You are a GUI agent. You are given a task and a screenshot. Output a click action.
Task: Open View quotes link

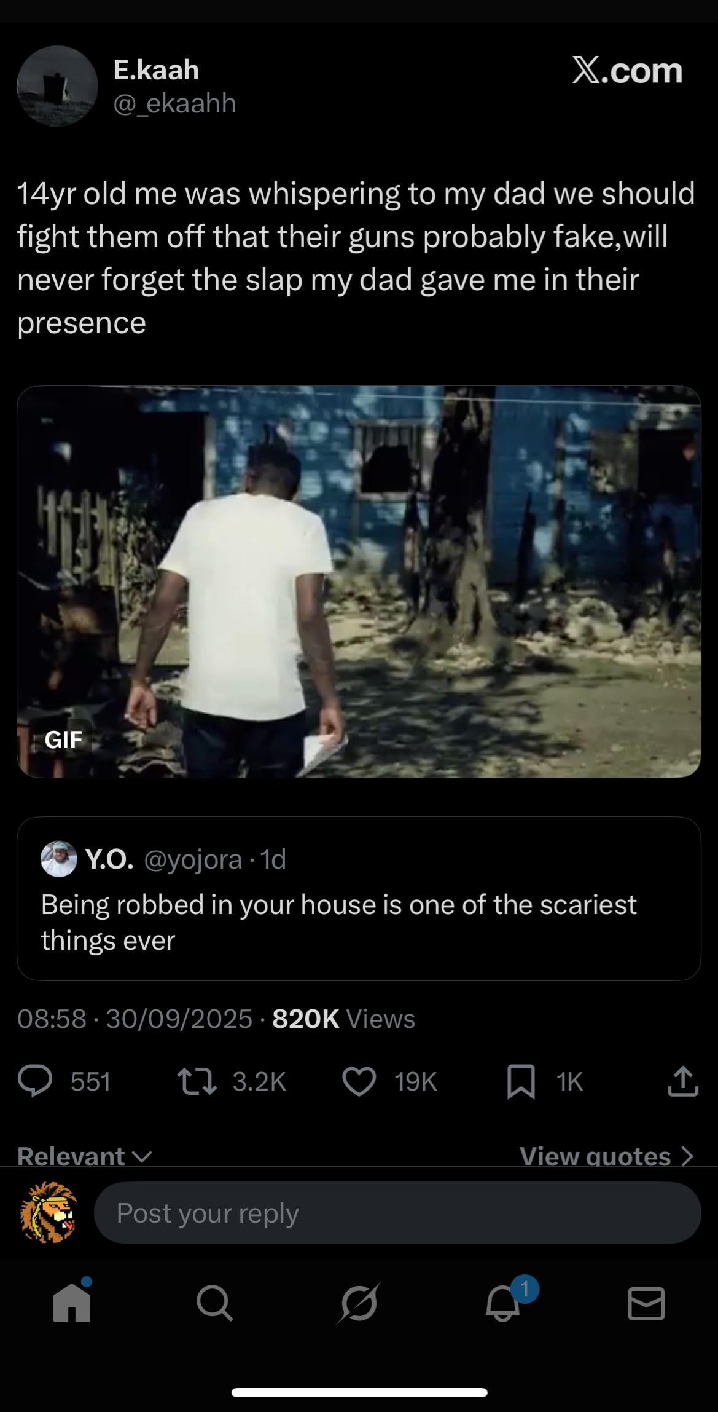pyautogui.click(x=606, y=1156)
